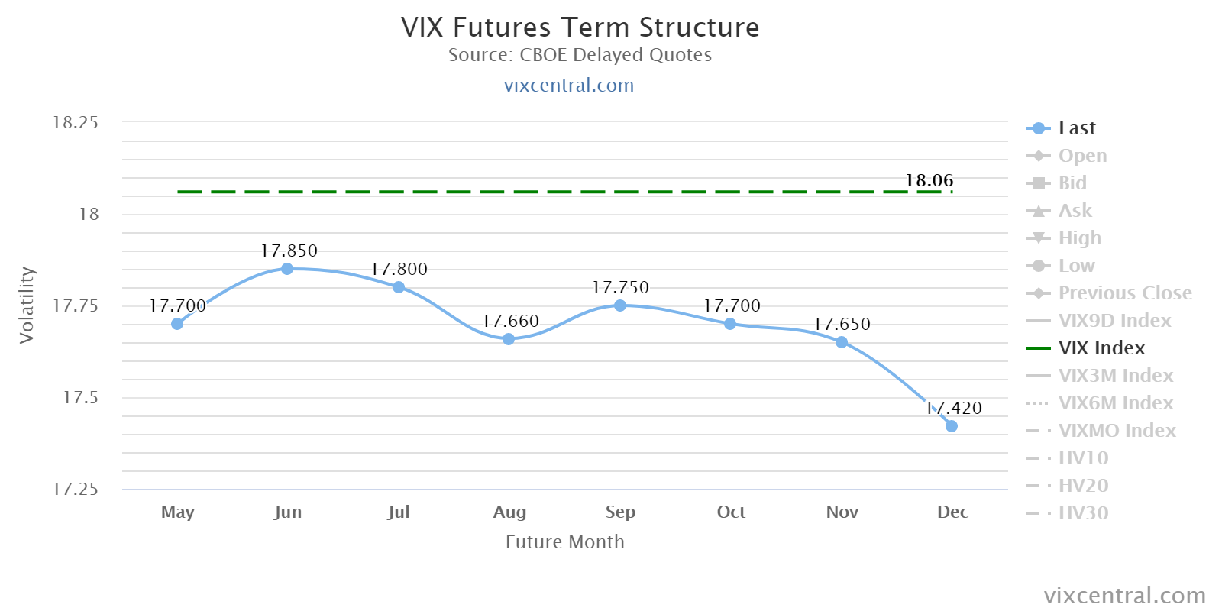Click the Jun data point at 17.850
This screenshot has width=1222, height=611.
[287, 269]
